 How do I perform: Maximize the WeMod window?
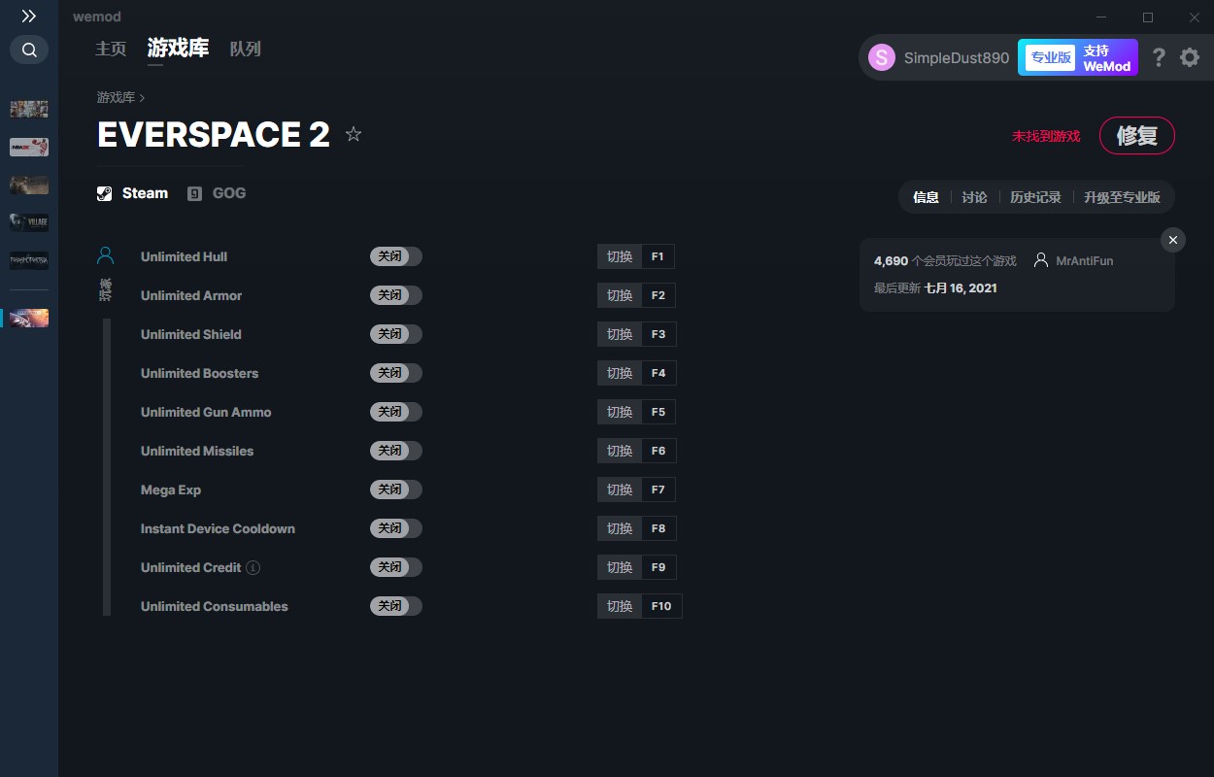pos(1148,17)
